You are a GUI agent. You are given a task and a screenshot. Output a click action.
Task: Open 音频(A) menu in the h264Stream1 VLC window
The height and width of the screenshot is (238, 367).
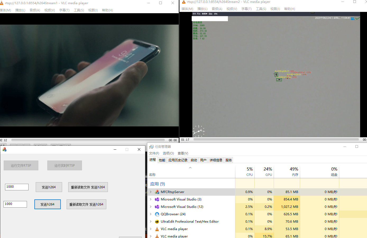35,10
